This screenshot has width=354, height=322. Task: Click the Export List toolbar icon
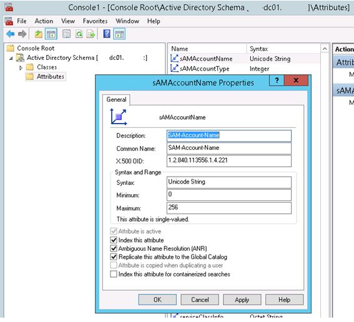tap(91, 34)
